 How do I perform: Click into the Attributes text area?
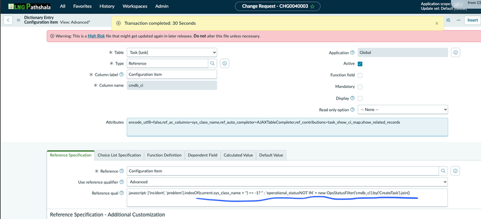point(287,127)
